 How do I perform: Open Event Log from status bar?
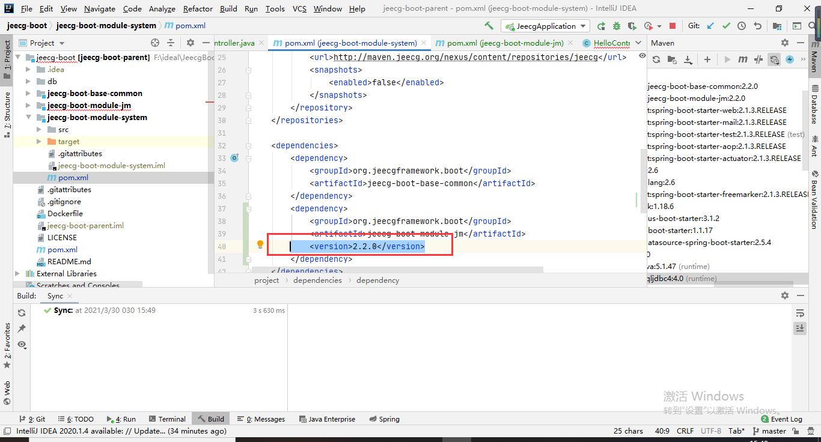(781, 419)
